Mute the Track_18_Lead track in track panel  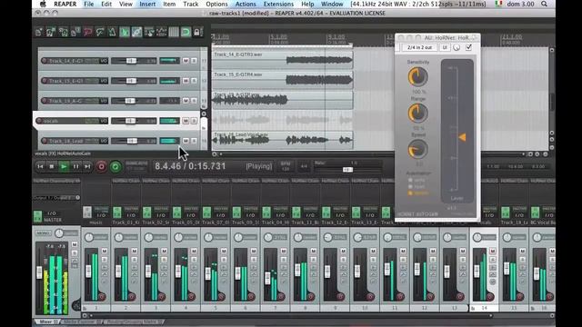click(186, 141)
